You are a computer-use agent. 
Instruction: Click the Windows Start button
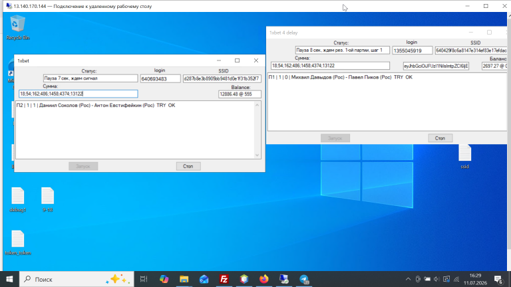[x=9, y=279]
